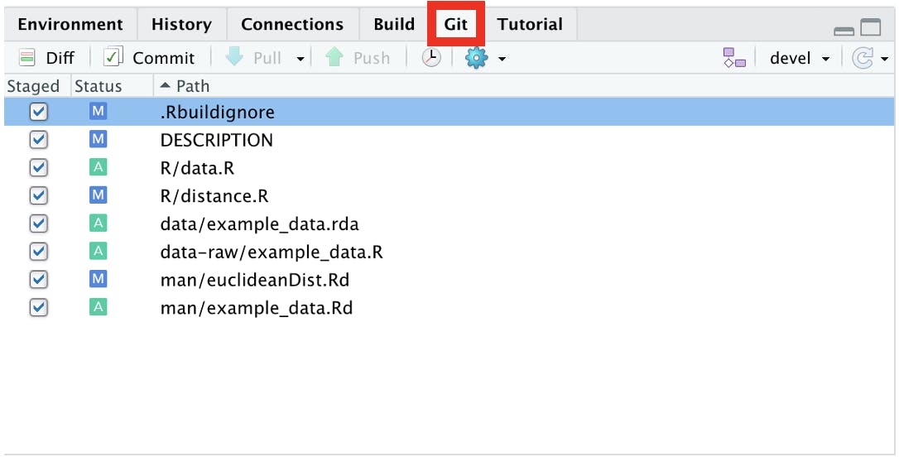Click the Commit checkmark icon

(x=113, y=57)
